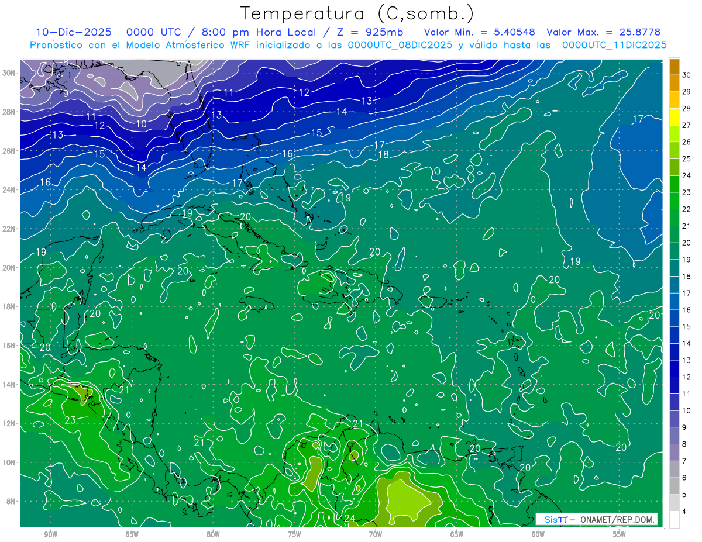This screenshot has width=702, height=542.
Task: Pick the white legend swatch below 4
Action: [x=675, y=520]
